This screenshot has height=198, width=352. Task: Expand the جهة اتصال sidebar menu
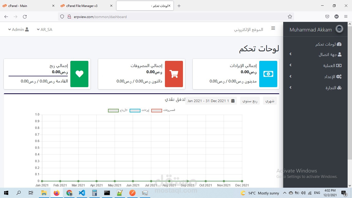315,54
